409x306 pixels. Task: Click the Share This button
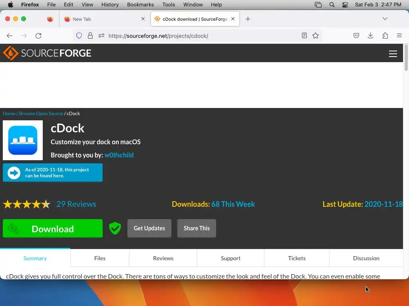click(x=197, y=228)
